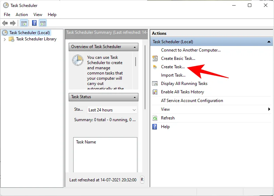Toggle the Show/Hide Console Tree toolbar icon
This screenshot has height=196, width=274.
[x=24, y=23]
